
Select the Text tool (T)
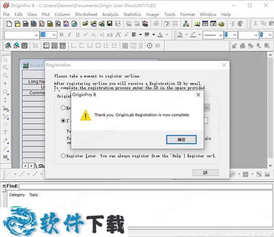click(x=5, y=132)
